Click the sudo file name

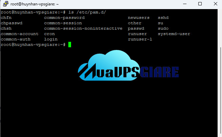[163, 28]
